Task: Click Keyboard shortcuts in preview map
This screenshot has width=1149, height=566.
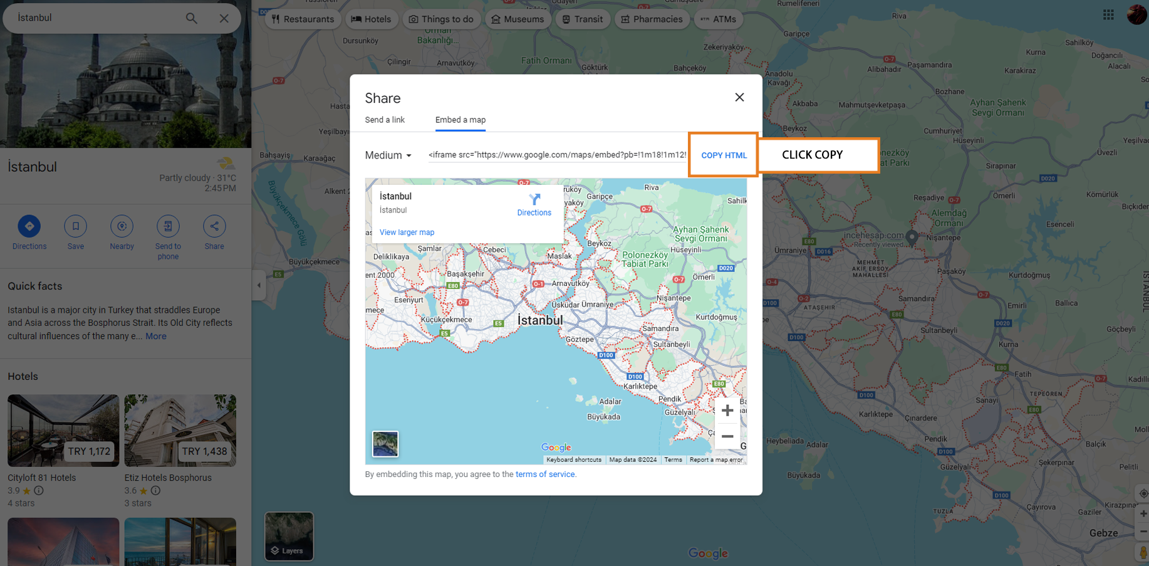Action: (x=573, y=460)
